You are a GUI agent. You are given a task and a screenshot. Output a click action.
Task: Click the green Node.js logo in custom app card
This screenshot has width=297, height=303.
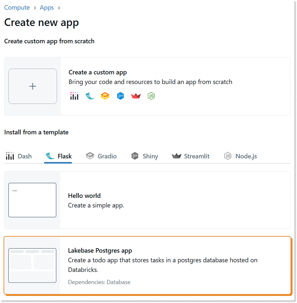(151, 96)
